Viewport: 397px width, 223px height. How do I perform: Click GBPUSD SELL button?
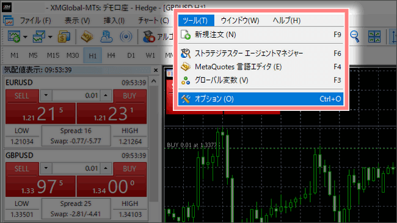(x=22, y=169)
